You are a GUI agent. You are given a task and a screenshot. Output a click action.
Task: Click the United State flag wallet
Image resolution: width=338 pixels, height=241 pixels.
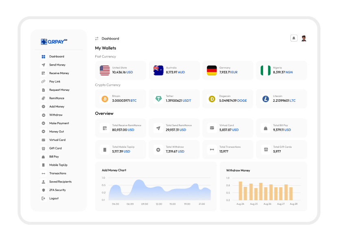coord(105,70)
